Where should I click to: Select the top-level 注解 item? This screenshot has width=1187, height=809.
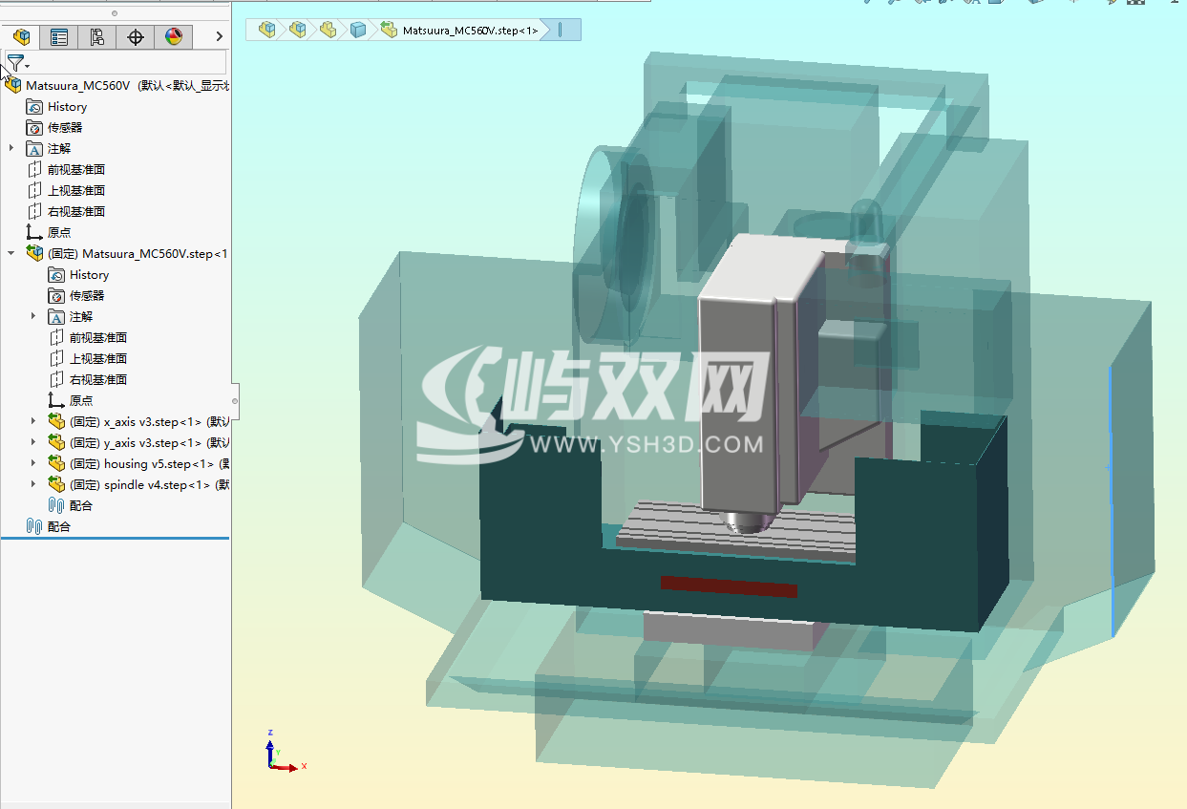click(58, 148)
